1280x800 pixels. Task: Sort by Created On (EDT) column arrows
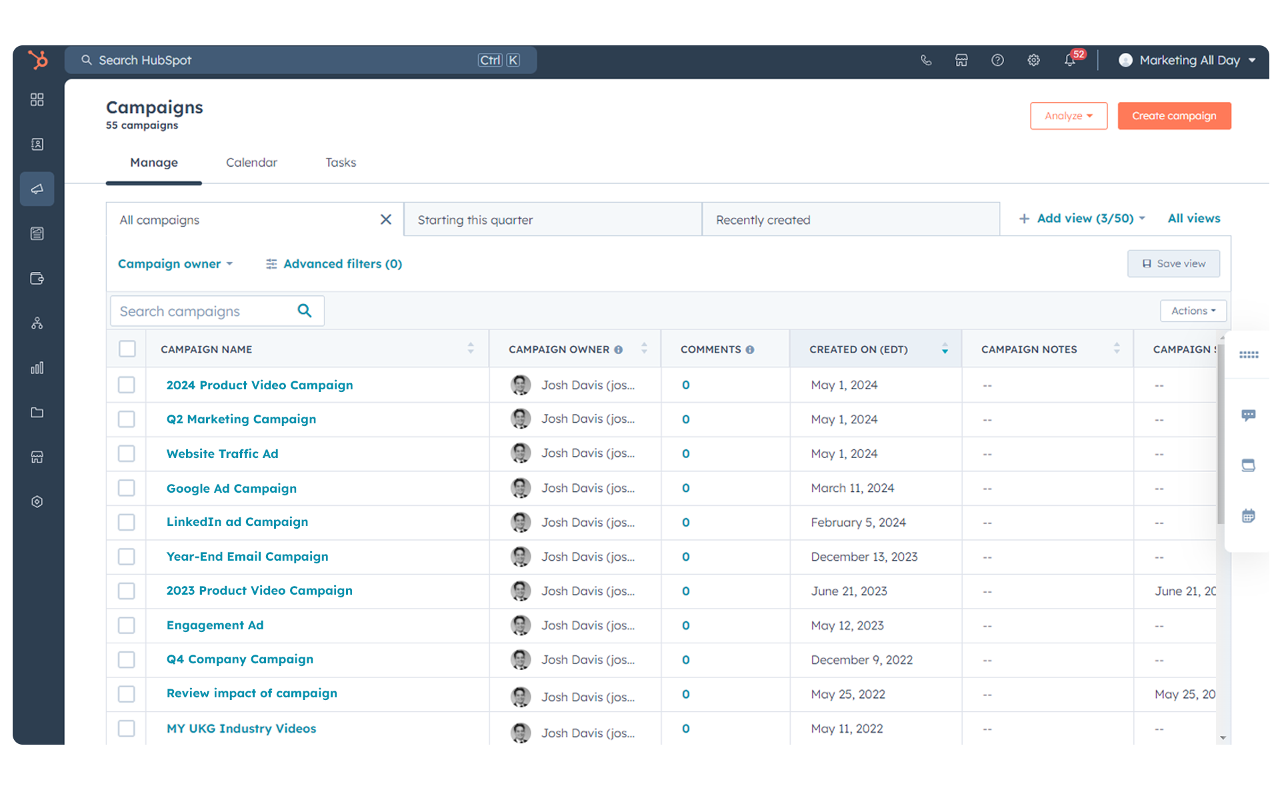[x=945, y=349]
